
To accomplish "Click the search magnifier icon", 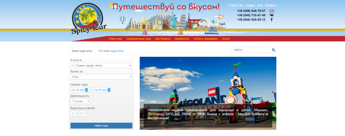I will (x=273, y=50).
